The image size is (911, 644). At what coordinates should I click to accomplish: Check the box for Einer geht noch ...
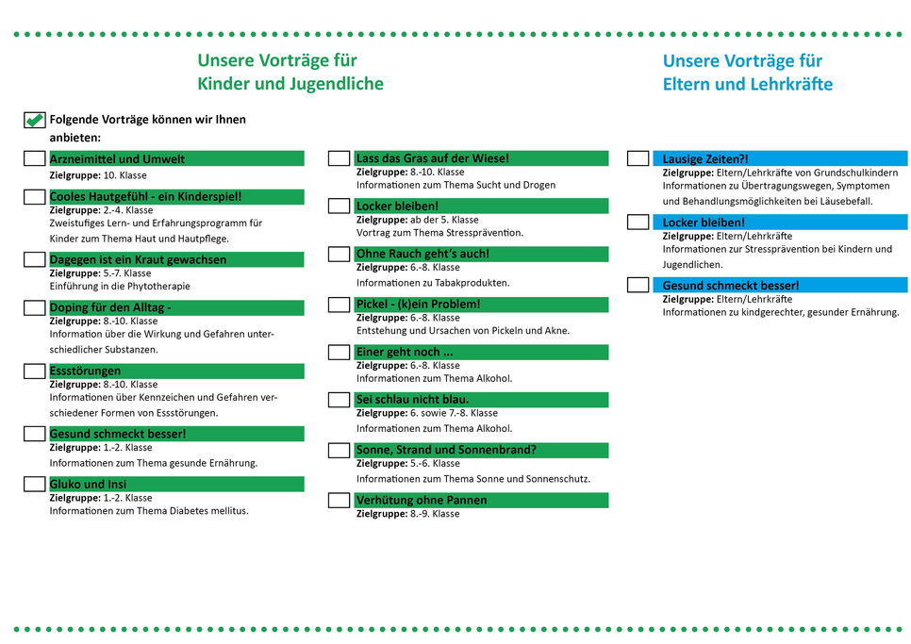pyautogui.click(x=340, y=352)
